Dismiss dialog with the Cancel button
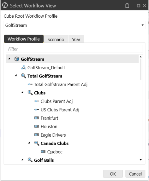This screenshot has width=149, height=181. (x=135, y=174)
